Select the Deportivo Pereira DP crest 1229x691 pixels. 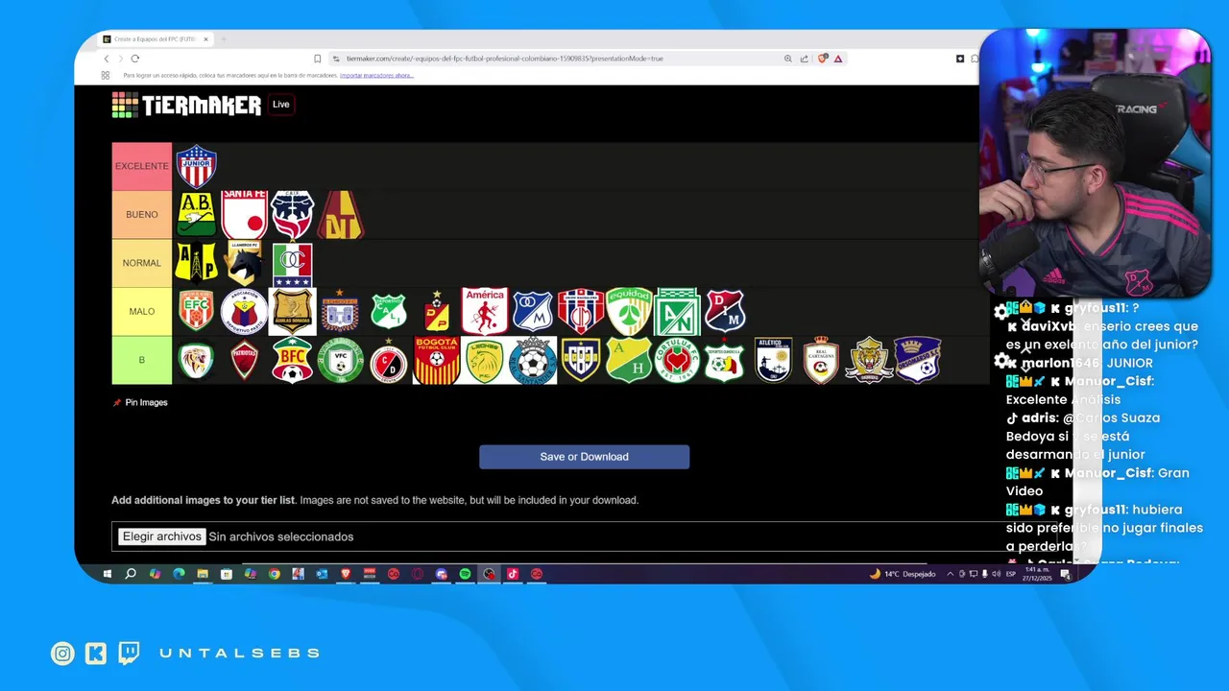[x=437, y=311]
